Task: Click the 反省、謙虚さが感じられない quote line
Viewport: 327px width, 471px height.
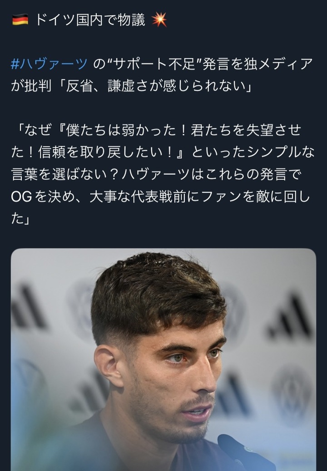Action: coord(155,86)
